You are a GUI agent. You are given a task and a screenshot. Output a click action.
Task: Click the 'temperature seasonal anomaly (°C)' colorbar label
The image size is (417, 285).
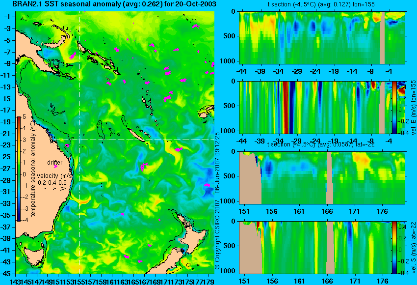[33, 169]
